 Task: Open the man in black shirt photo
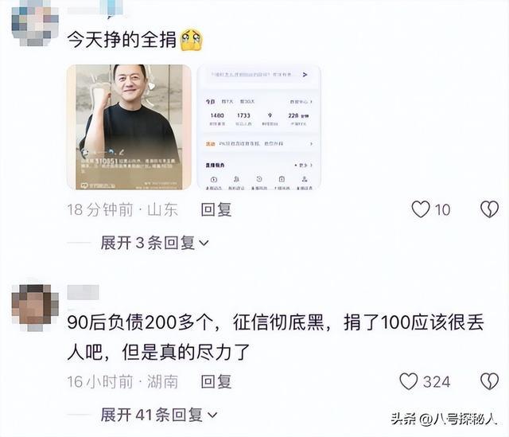pyautogui.click(x=129, y=127)
